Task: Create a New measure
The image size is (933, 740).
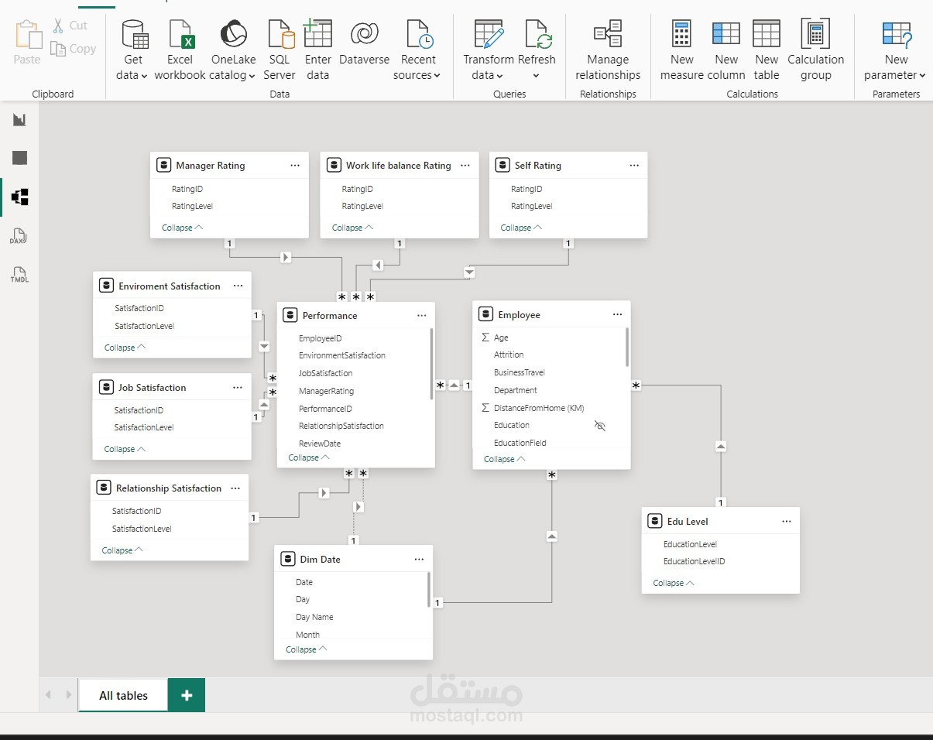Action: [682, 51]
